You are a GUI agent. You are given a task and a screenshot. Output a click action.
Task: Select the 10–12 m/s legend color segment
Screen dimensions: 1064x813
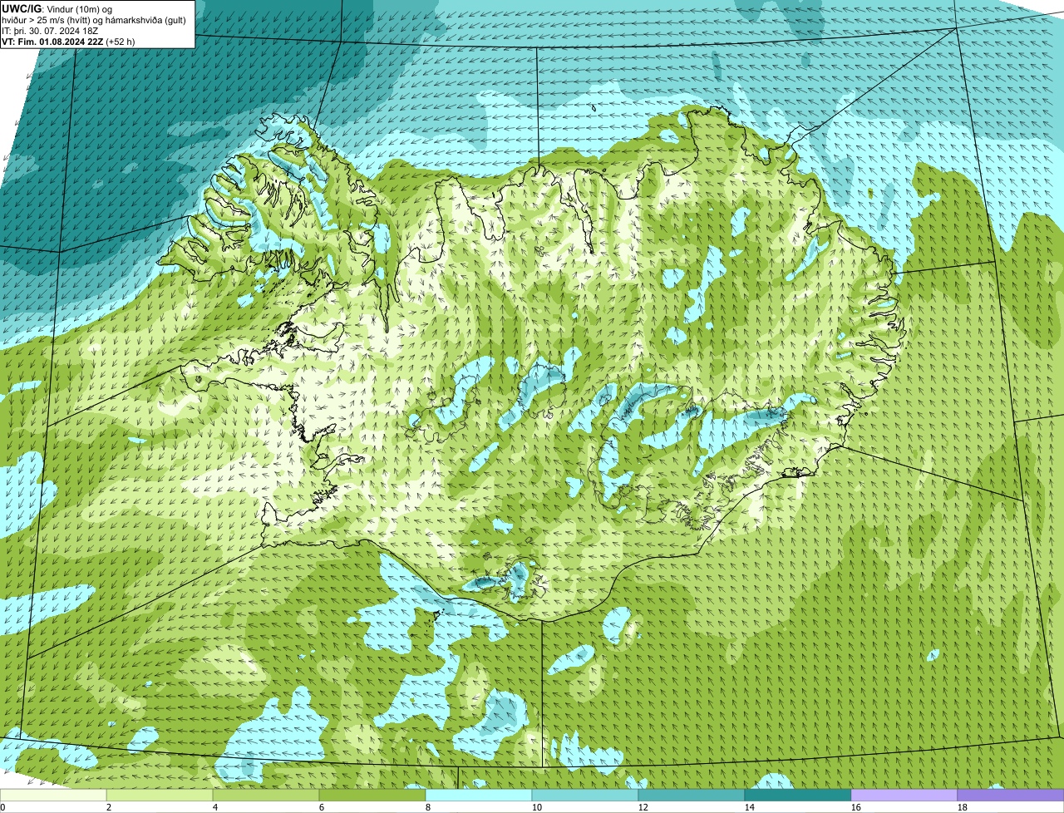click(585, 795)
